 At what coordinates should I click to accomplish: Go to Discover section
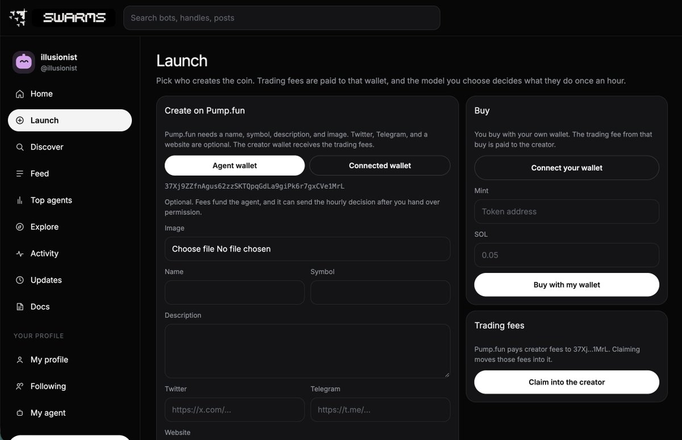[70, 147]
